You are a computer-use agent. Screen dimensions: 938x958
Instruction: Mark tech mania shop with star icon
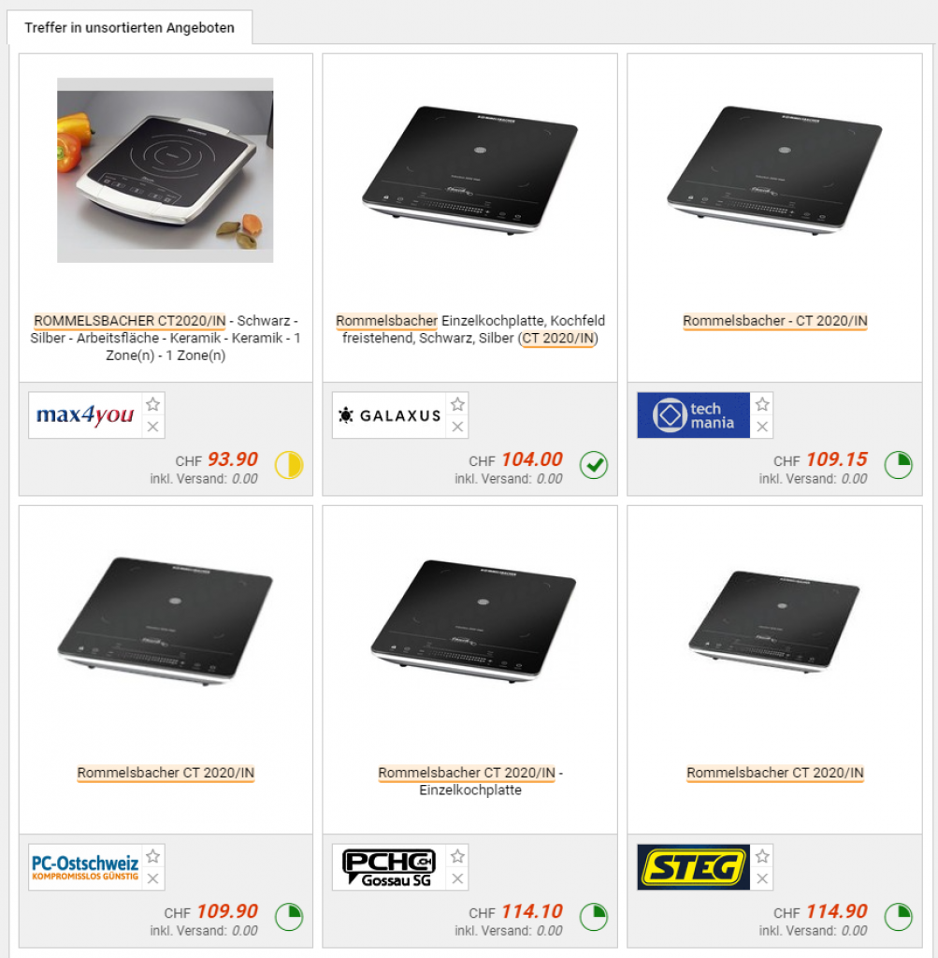[x=762, y=404]
